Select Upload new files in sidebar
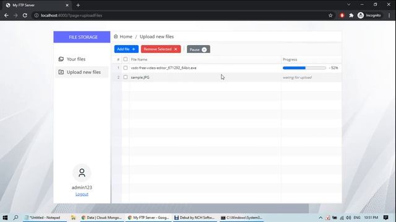 [82, 72]
